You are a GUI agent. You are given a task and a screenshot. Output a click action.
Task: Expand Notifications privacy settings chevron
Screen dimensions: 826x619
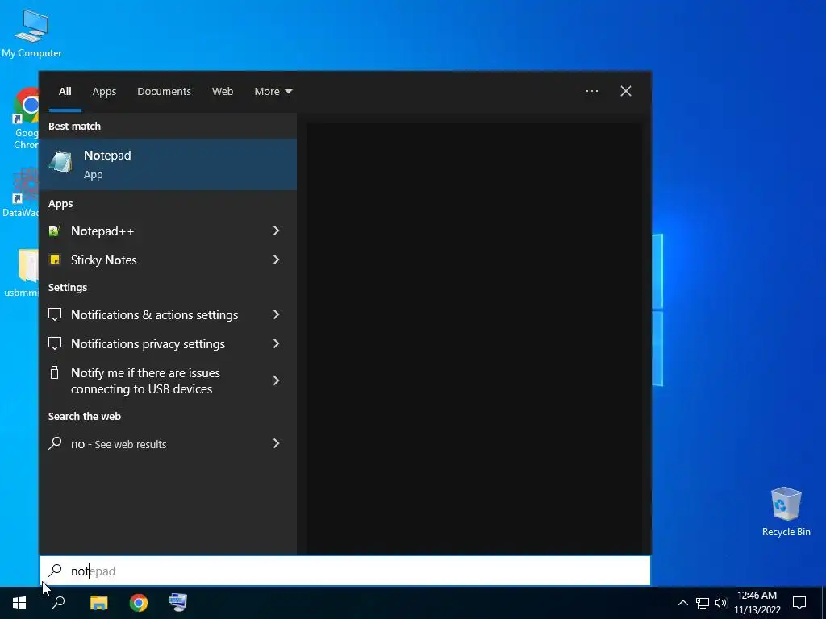[x=276, y=343]
